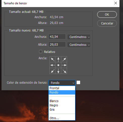123x122 pixels.
Task: Set anchor to bottom-center down arrow
Action: point(58,71)
